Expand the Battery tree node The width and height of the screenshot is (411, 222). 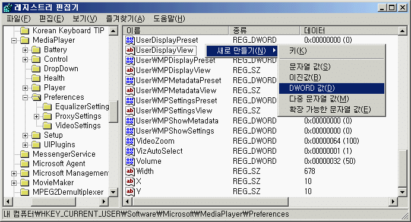(x=25, y=50)
